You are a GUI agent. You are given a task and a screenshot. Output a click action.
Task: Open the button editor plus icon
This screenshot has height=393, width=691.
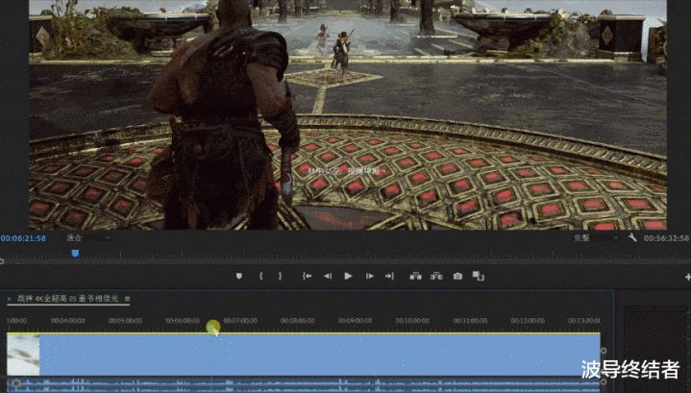tap(687, 277)
